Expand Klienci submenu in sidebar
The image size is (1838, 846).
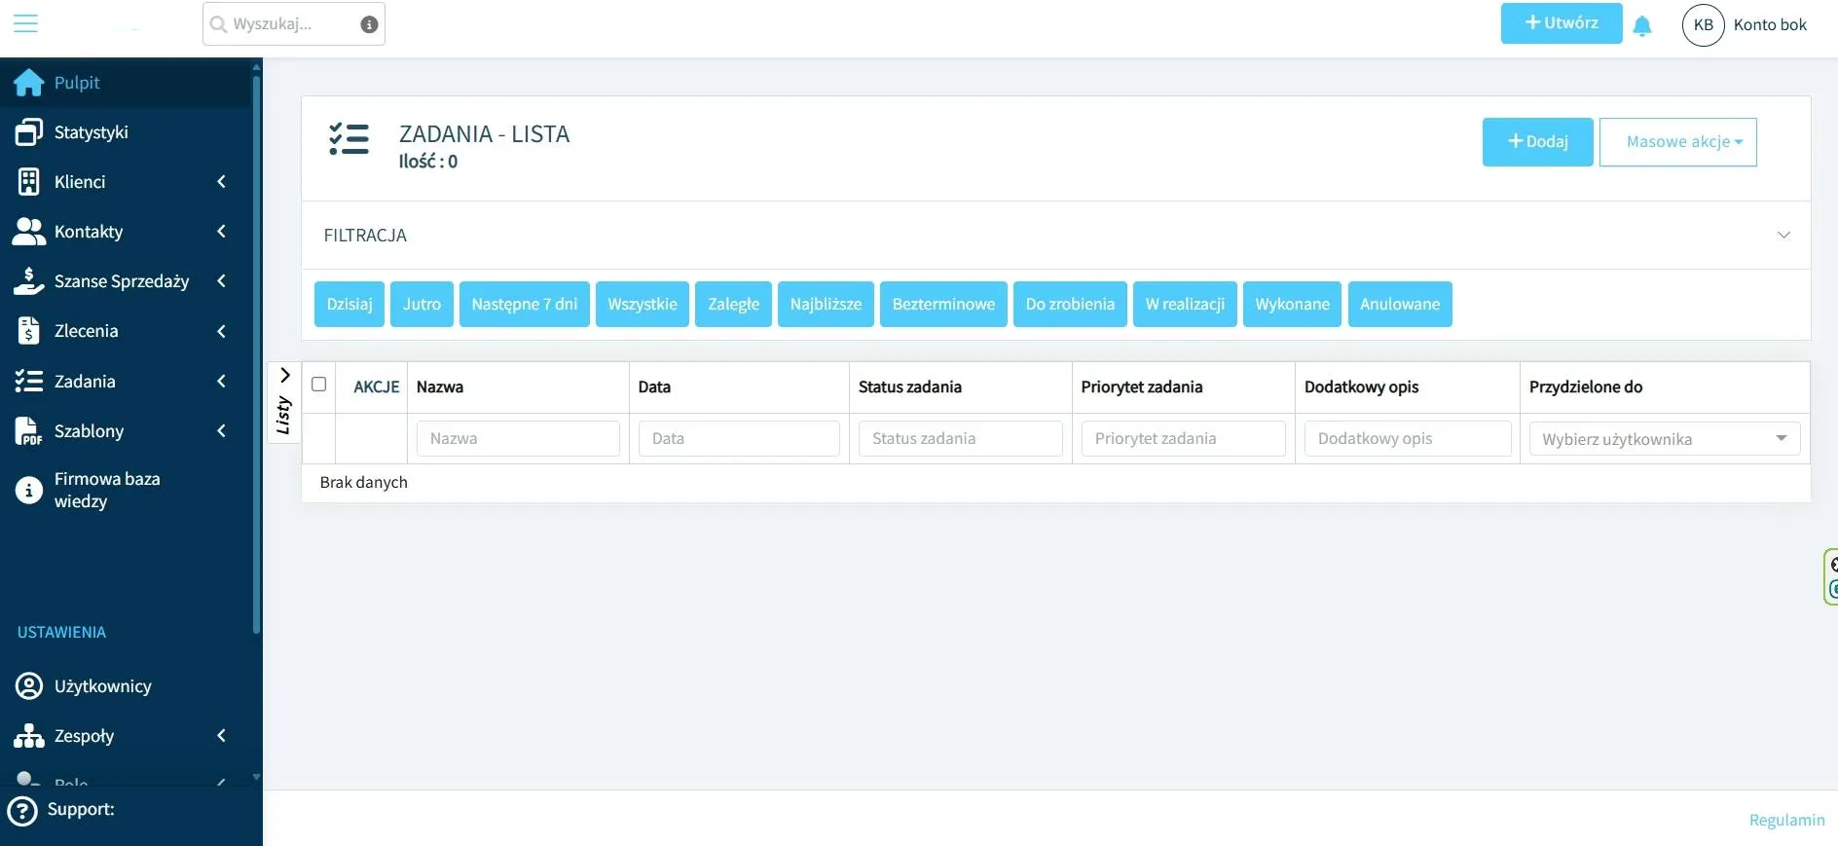[221, 182]
